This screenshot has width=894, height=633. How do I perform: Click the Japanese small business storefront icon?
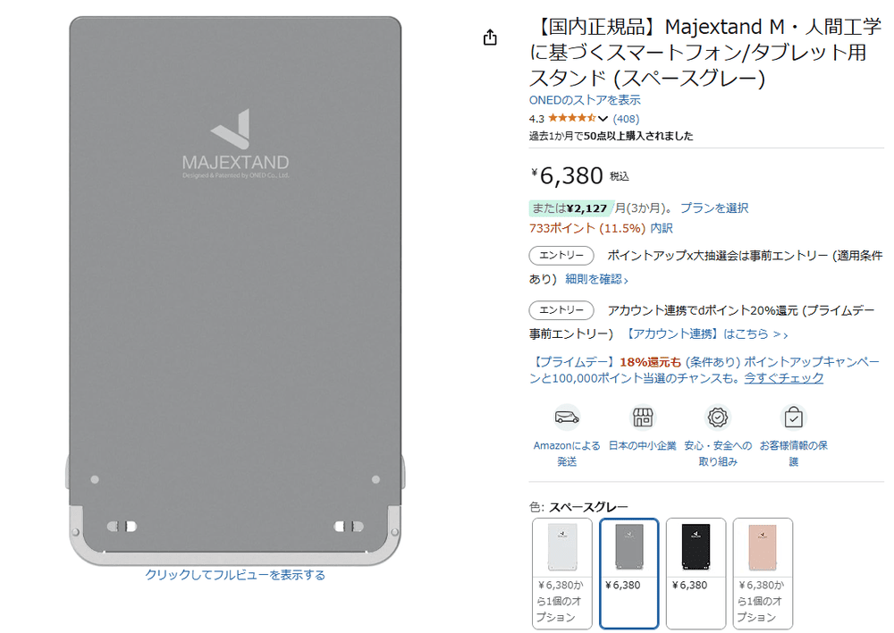tap(643, 418)
